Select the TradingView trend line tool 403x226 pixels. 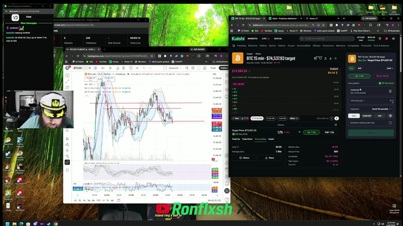(67, 81)
